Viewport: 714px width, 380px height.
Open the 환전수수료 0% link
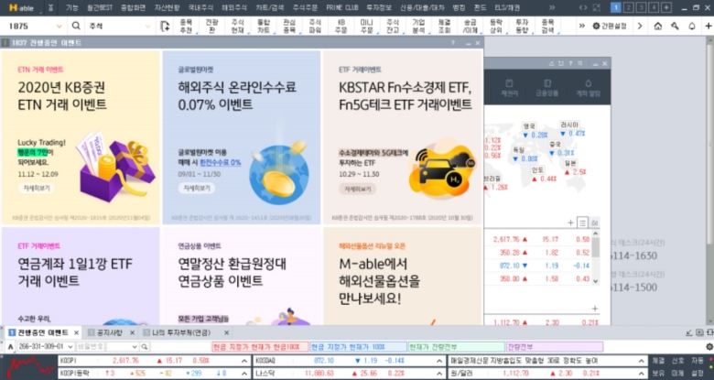221,162
